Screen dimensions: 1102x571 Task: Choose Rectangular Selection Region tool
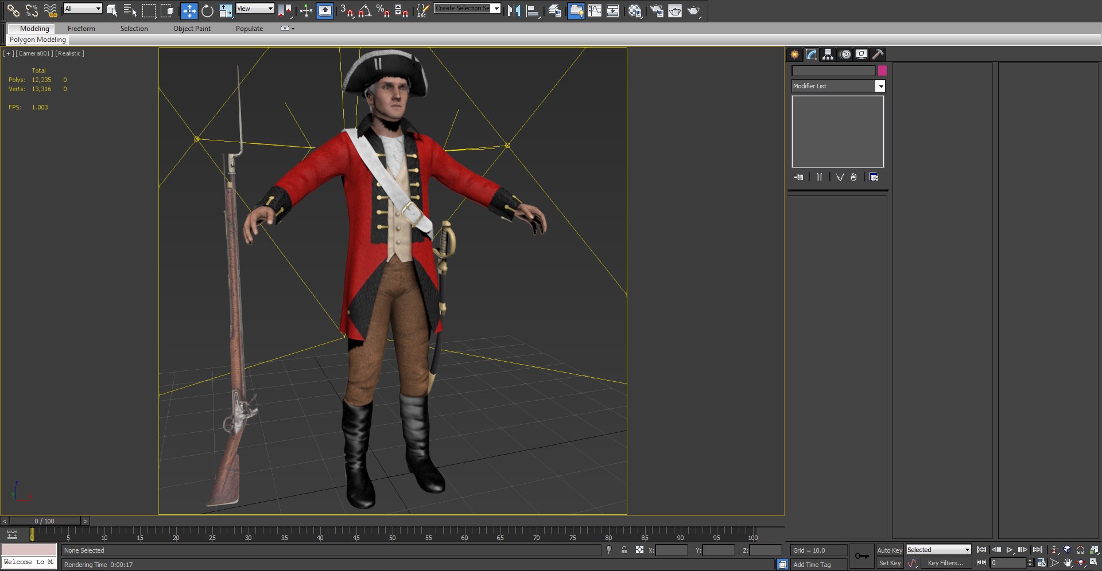(x=149, y=10)
